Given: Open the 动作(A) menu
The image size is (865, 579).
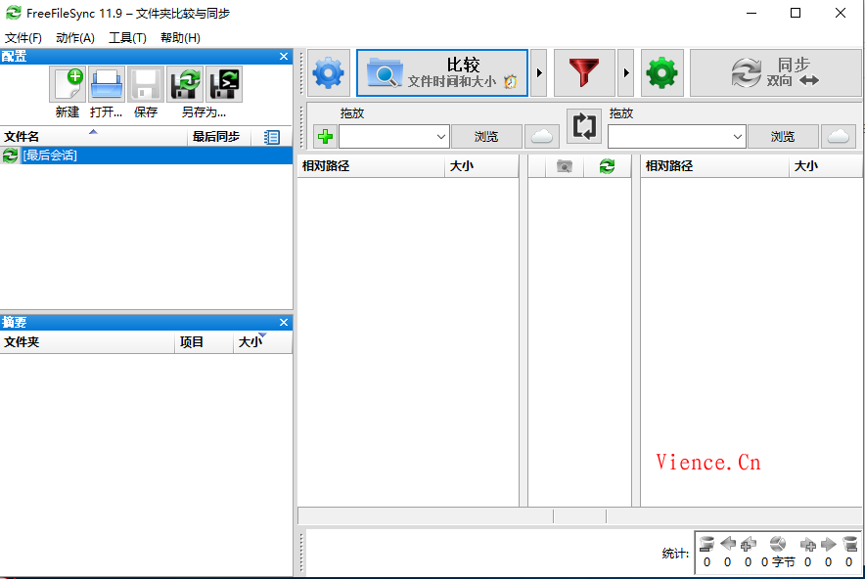Looking at the screenshot, I should [x=75, y=37].
